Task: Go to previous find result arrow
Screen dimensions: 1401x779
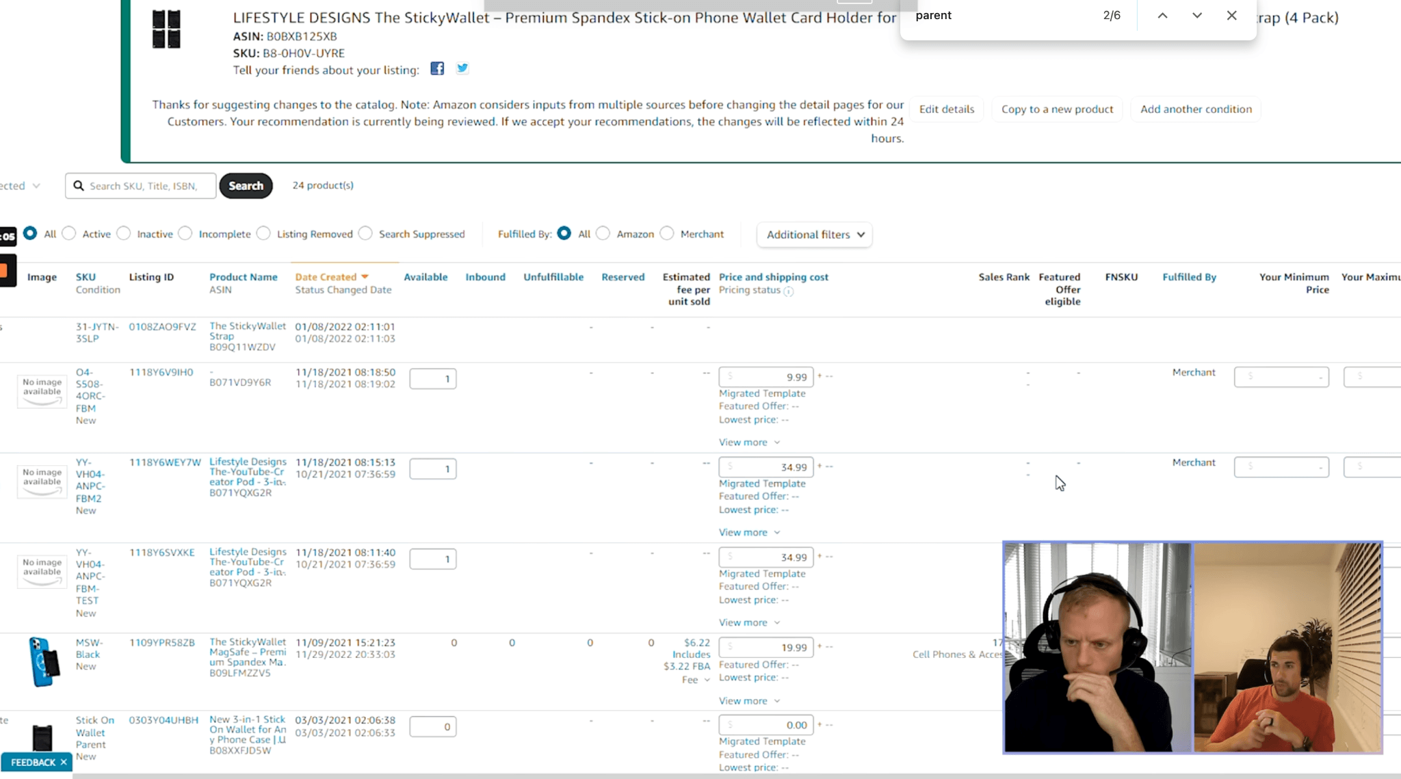Action: tap(1162, 15)
